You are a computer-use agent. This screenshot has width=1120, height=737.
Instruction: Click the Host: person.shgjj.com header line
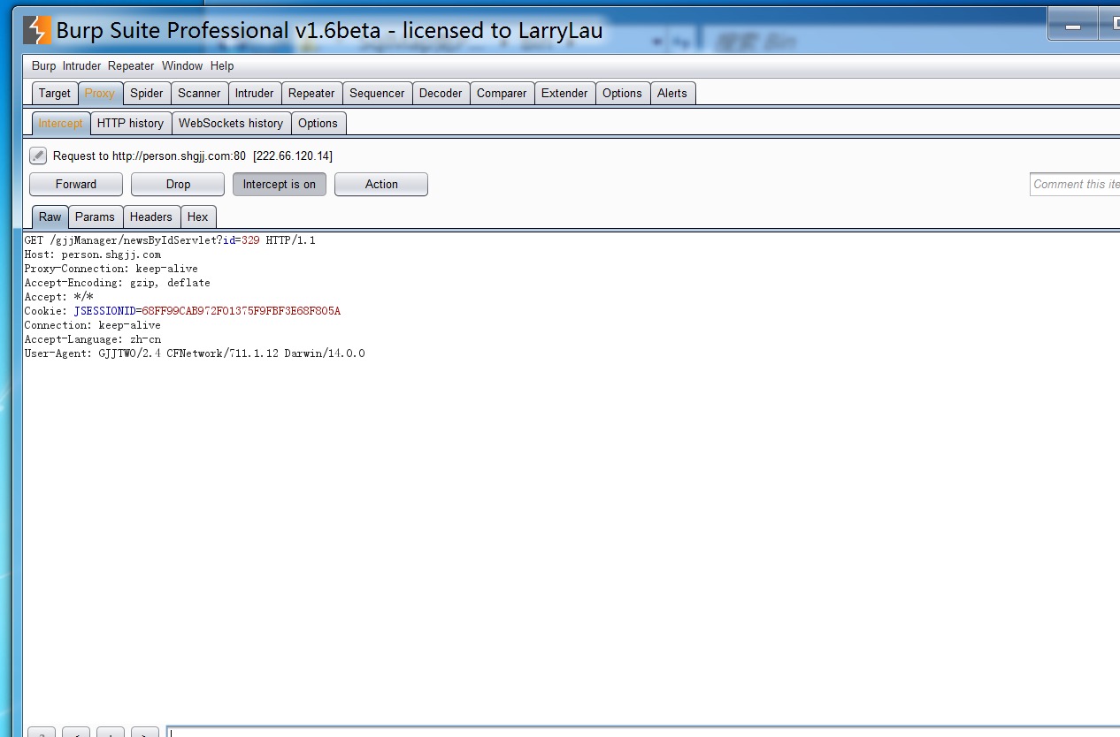tap(93, 255)
